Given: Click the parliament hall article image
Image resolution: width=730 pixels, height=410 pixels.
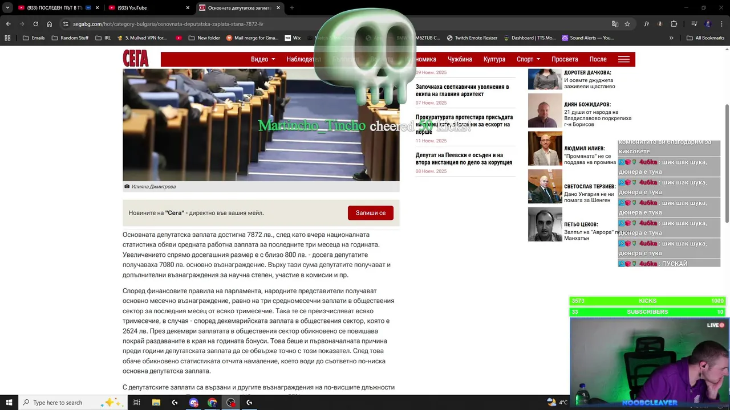Looking at the screenshot, I should [x=261, y=125].
